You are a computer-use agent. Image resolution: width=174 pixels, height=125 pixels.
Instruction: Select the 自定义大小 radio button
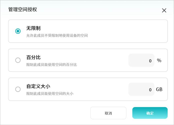pyautogui.click(x=18, y=89)
